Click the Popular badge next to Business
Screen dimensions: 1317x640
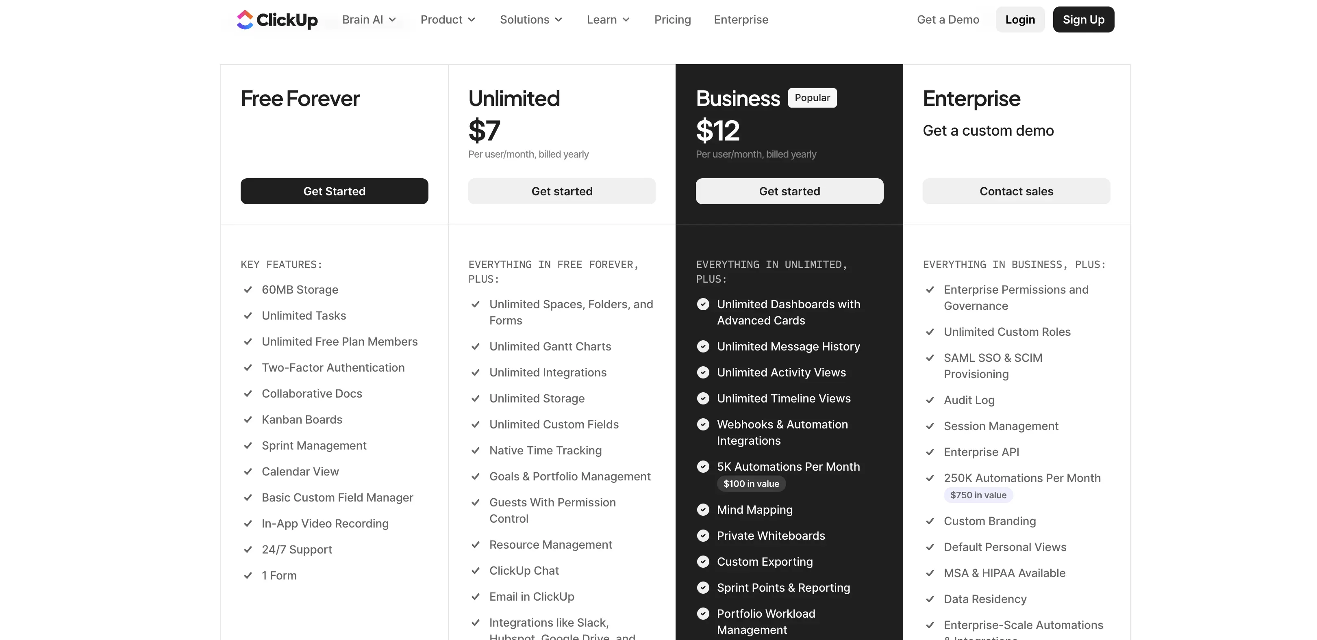[813, 97]
